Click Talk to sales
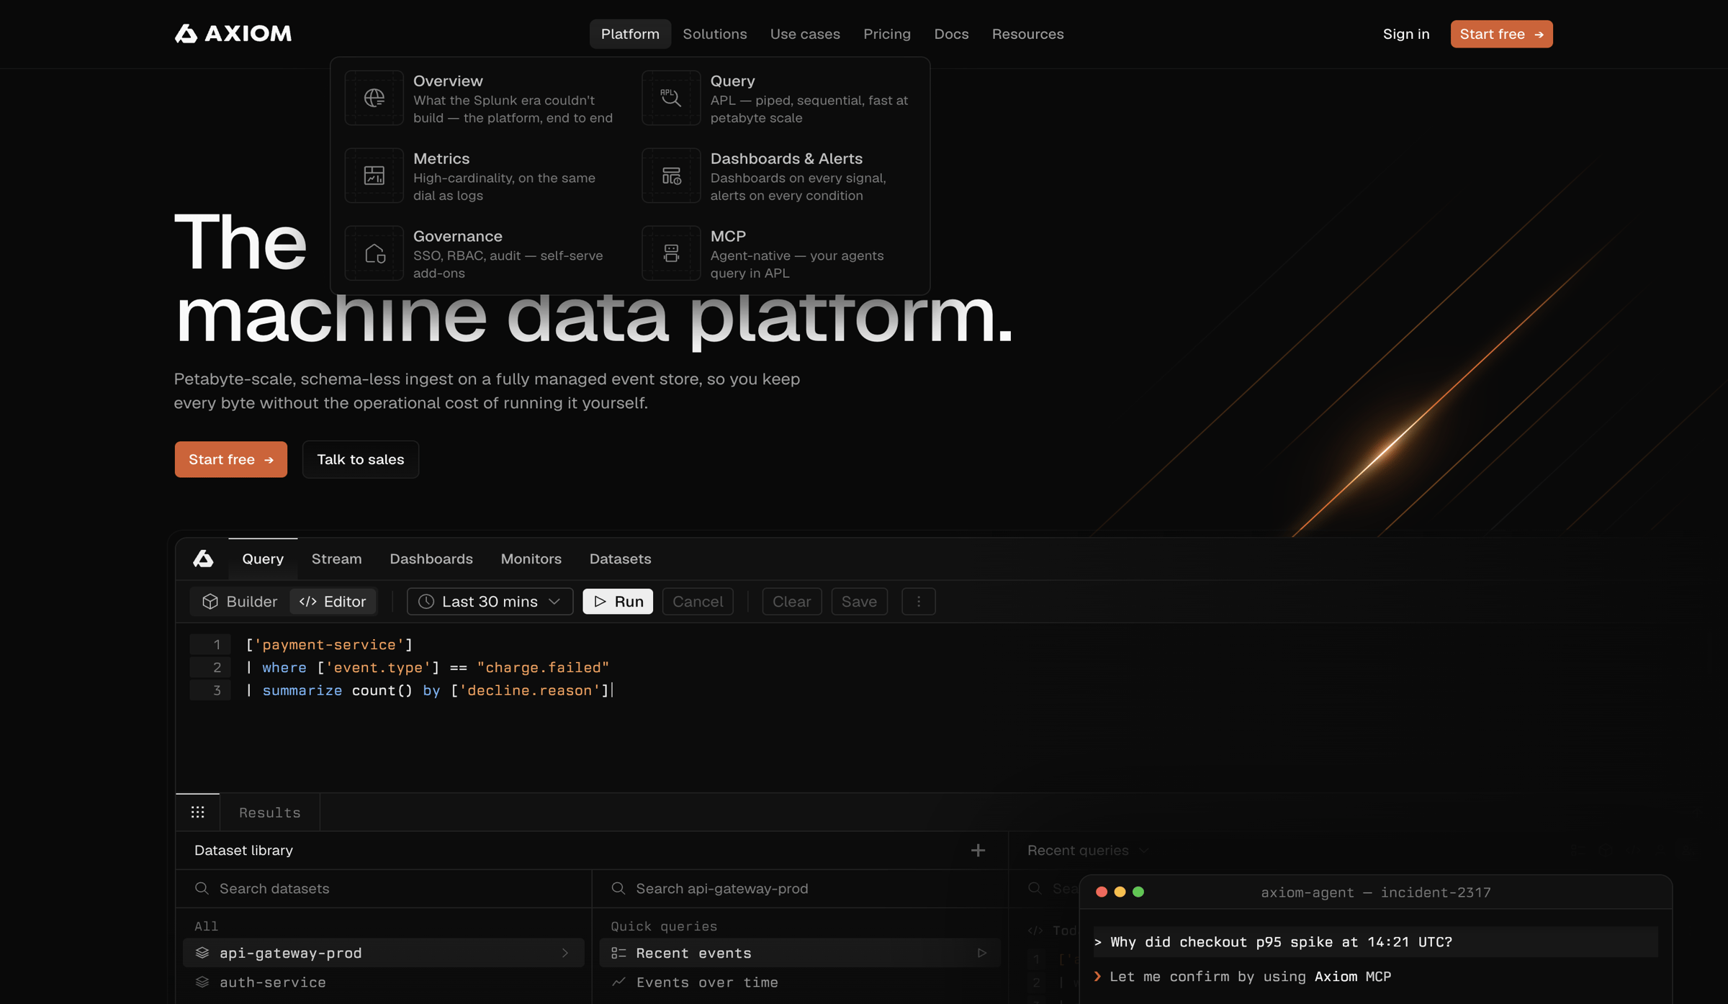The height and width of the screenshot is (1004, 1728). (360, 459)
